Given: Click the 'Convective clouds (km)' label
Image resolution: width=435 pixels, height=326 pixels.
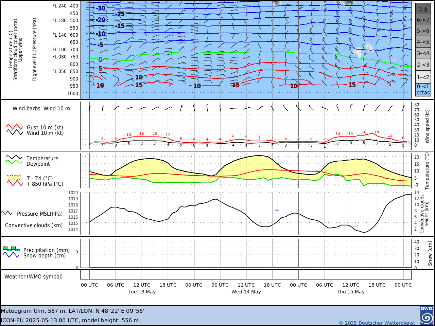Looking at the screenshot, I should (x=34, y=225).
